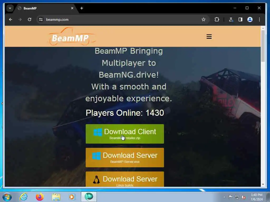Show hidden system tray icons
The height and width of the screenshot is (202, 270).
coord(224,197)
